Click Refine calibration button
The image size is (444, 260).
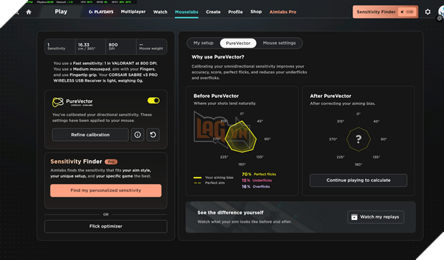click(x=90, y=135)
